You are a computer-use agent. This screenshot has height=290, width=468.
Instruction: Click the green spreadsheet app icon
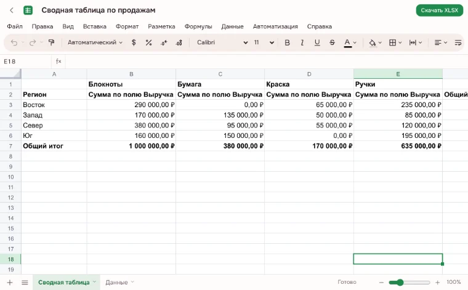click(28, 10)
